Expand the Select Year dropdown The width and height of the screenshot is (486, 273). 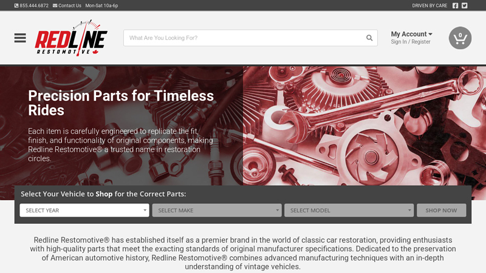tap(84, 210)
